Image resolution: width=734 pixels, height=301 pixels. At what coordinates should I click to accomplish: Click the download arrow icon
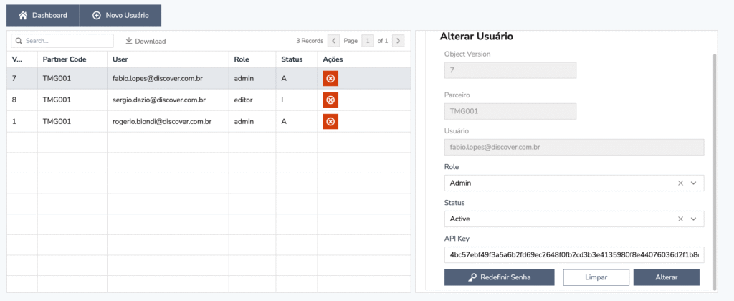coord(129,41)
